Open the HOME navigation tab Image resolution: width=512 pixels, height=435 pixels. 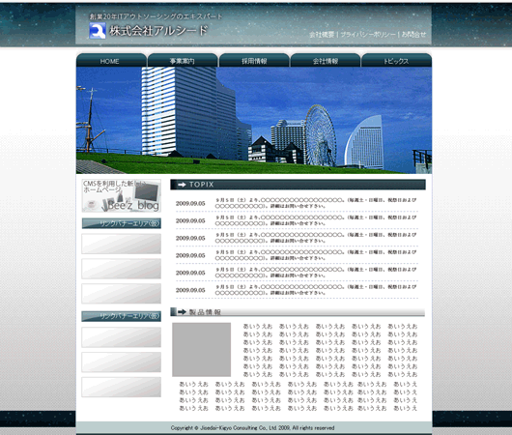[x=111, y=61]
